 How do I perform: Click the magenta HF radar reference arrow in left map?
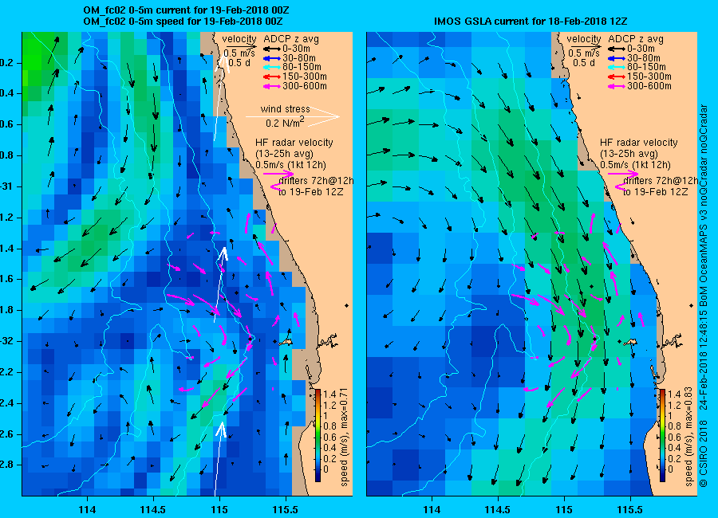278,174
